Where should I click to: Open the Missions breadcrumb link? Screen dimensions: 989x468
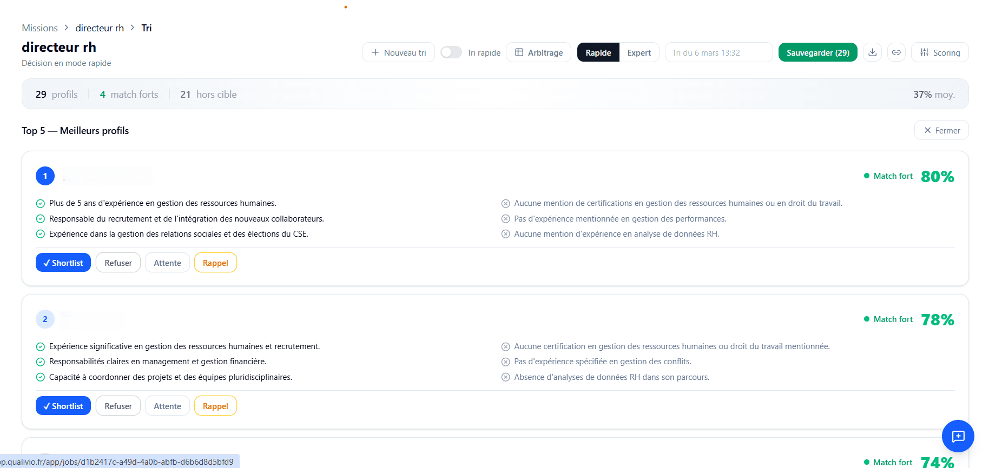tap(39, 28)
